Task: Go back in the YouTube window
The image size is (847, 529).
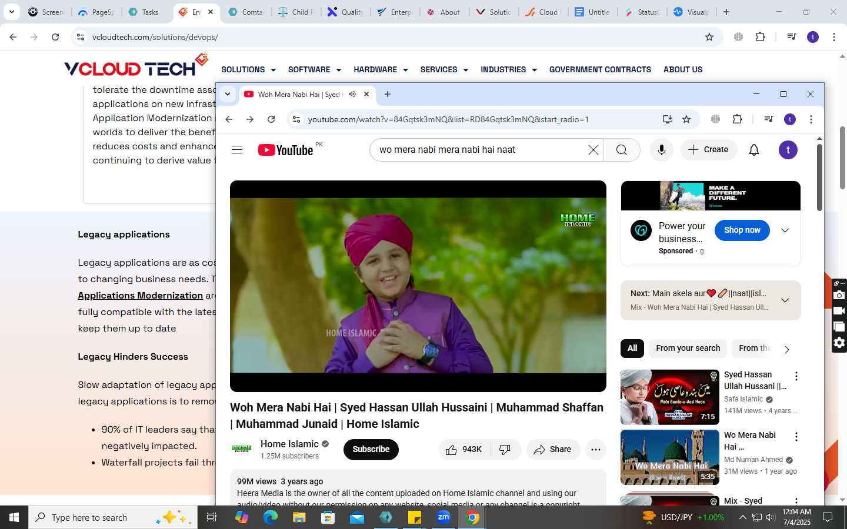Action: 229,119
